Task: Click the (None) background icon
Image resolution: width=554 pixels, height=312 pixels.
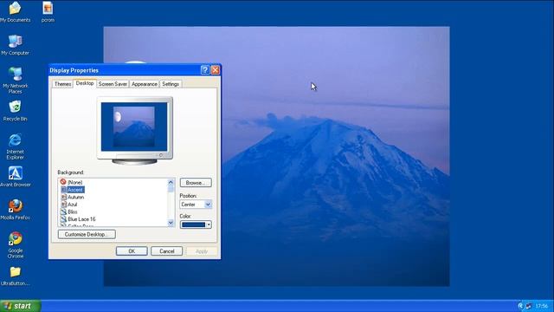Action: 63,182
